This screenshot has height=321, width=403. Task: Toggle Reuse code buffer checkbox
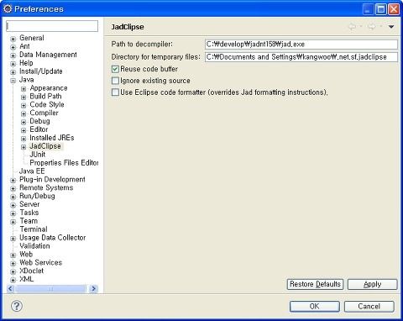(x=115, y=69)
